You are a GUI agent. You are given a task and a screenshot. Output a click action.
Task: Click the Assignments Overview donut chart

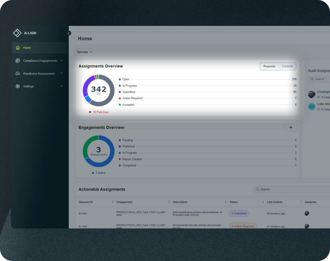click(x=99, y=90)
